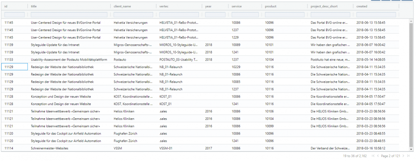Click the 'Page 2 of 121' indicator
This screenshot has height=161, width=416.
coord(391,156)
